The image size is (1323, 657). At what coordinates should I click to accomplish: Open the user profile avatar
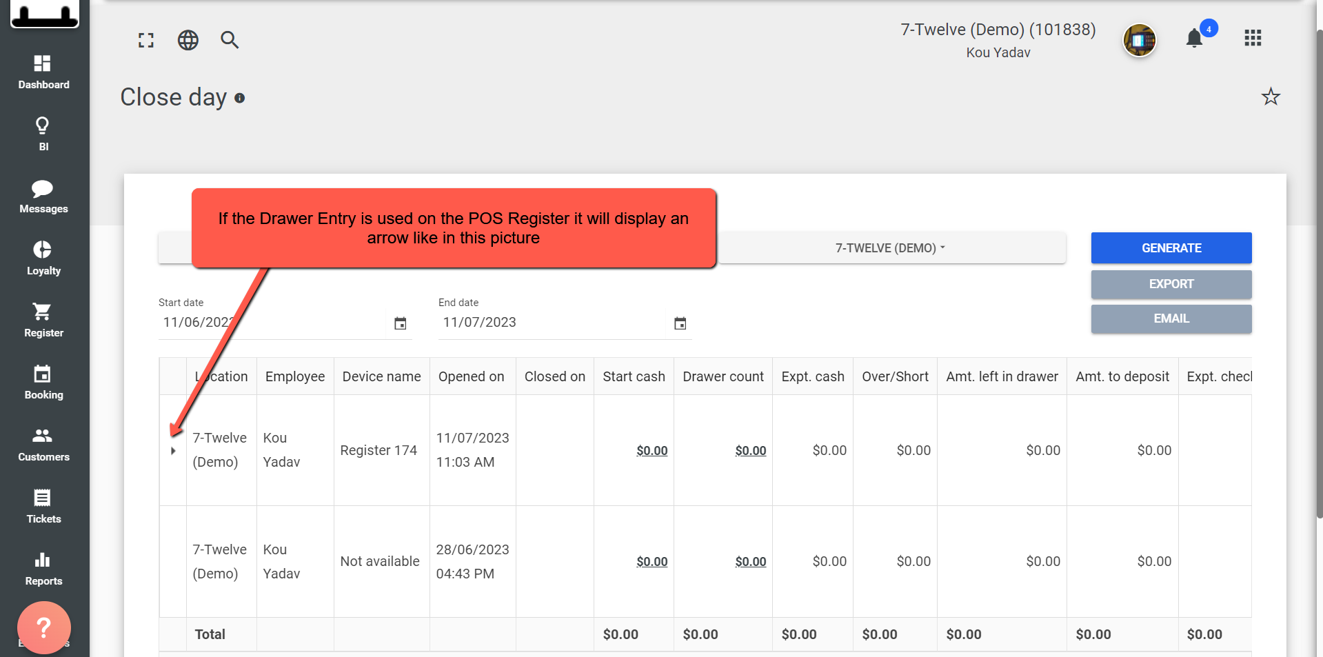1139,40
